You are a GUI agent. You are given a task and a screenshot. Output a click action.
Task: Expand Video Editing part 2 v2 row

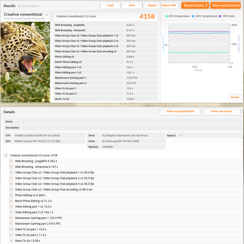pyautogui.click(x=11, y=212)
